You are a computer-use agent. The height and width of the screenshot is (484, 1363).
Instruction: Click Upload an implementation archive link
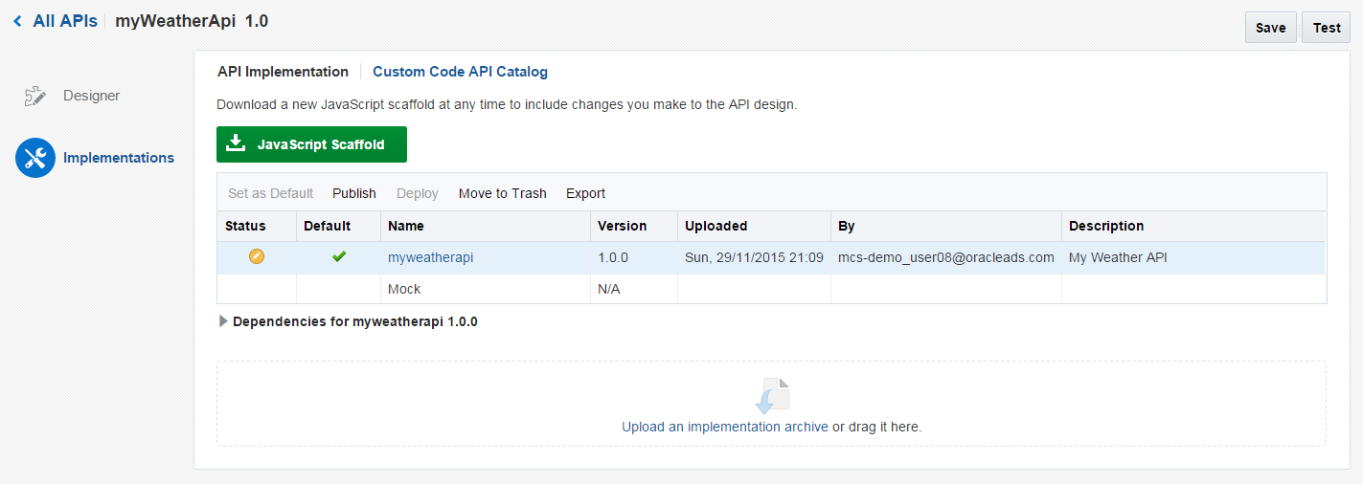coord(724,427)
